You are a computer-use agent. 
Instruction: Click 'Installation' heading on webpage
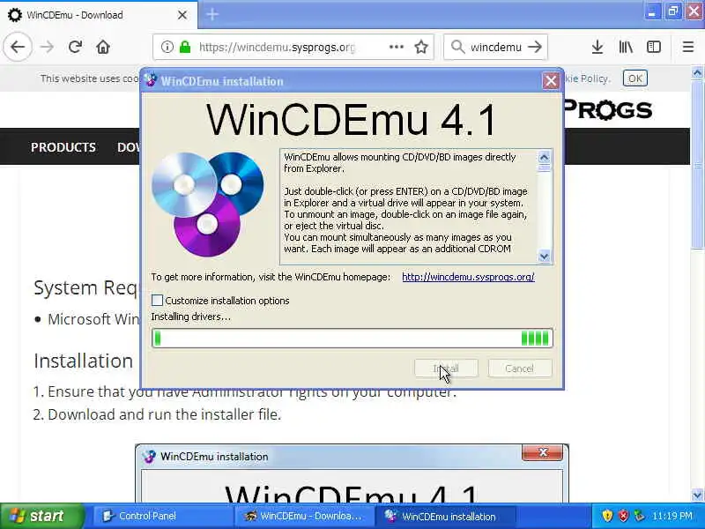(x=83, y=361)
